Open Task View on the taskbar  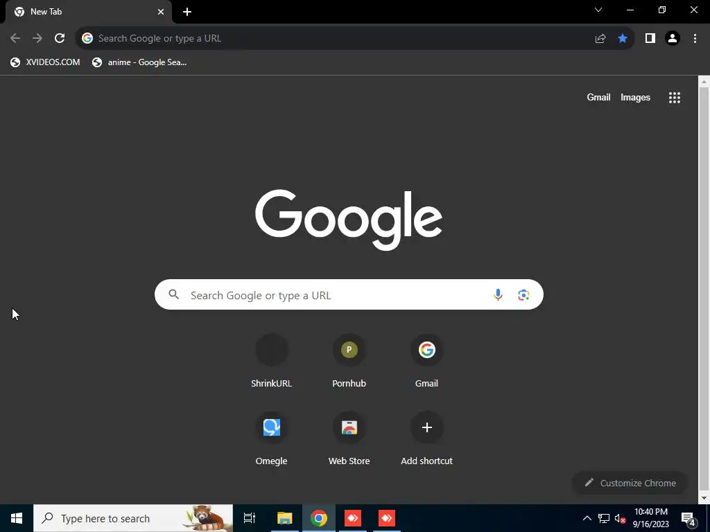[250, 518]
